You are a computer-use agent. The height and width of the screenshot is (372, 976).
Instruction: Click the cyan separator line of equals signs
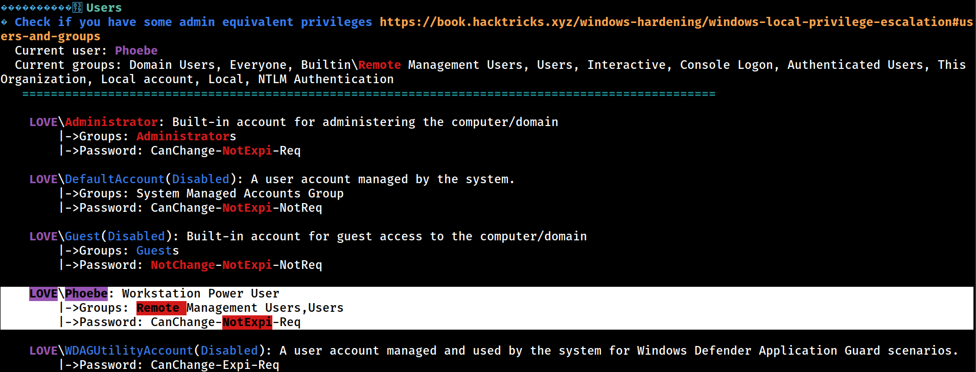tap(369, 94)
